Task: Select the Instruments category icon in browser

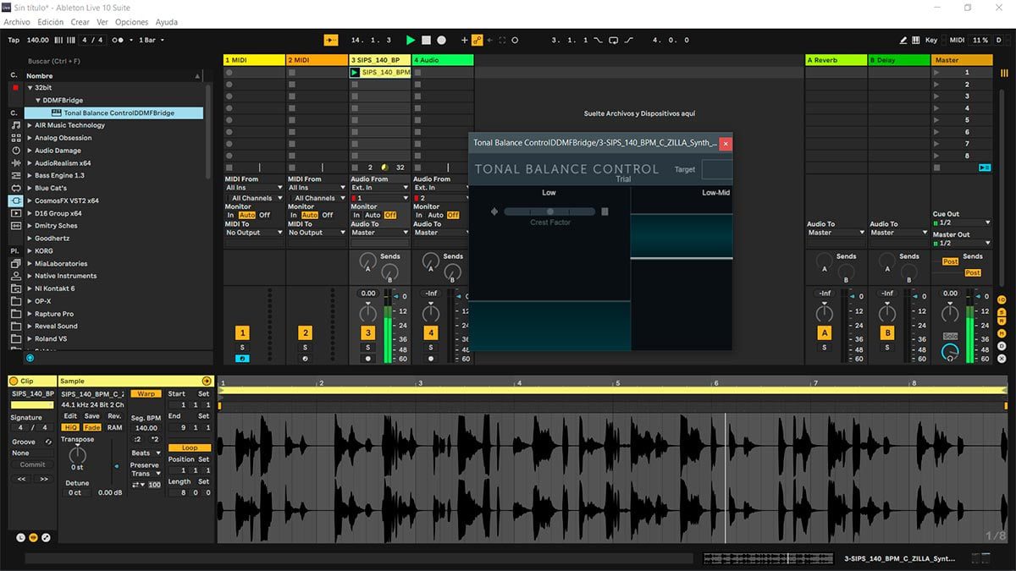Action: (16, 151)
